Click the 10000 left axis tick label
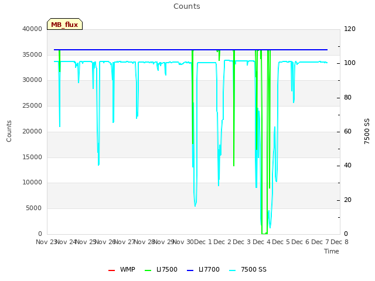375x281 pixels. (32, 182)
